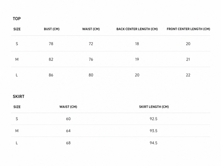
Task: Select the top's WAIST (CM) column header
Action: tap(91, 29)
